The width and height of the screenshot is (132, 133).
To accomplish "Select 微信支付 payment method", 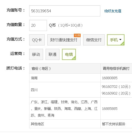I will point(94,40).
